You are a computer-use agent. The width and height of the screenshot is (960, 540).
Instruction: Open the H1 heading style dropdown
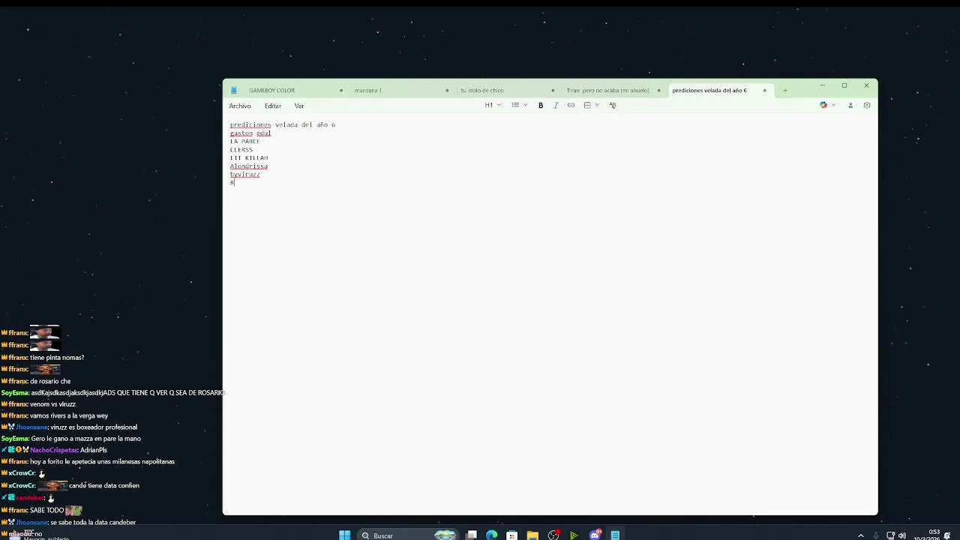493,105
